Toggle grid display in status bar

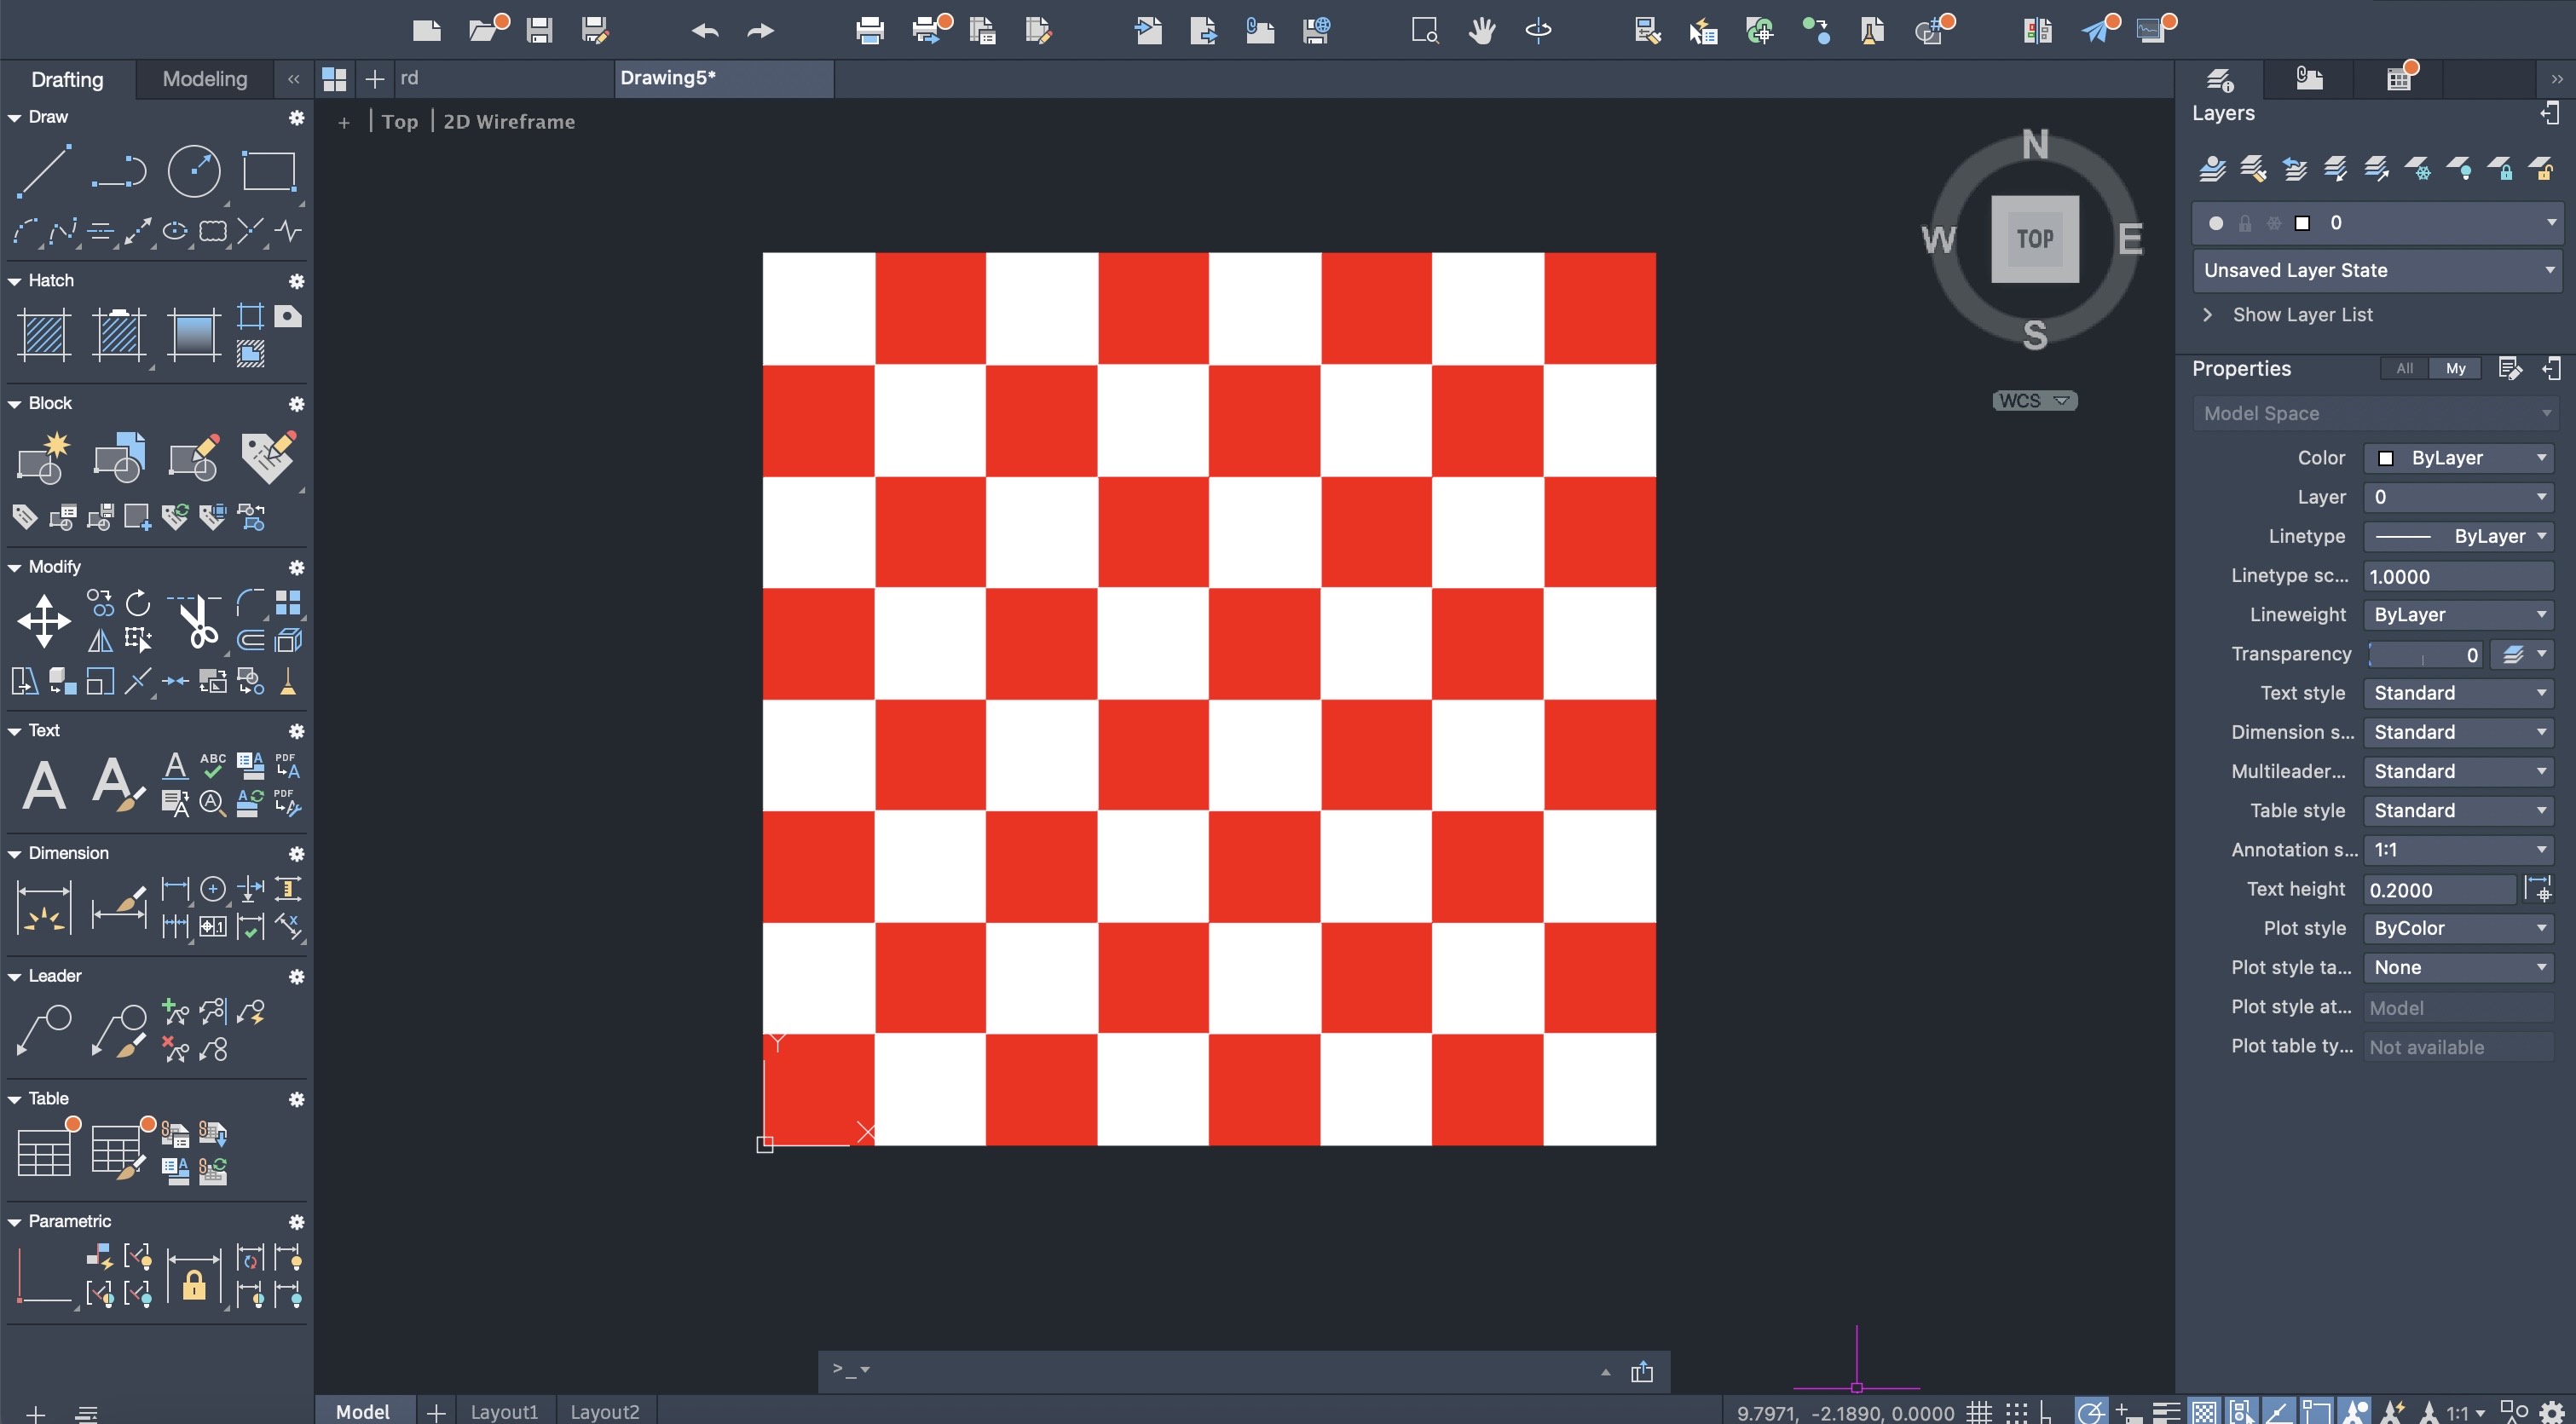[x=1979, y=1412]
